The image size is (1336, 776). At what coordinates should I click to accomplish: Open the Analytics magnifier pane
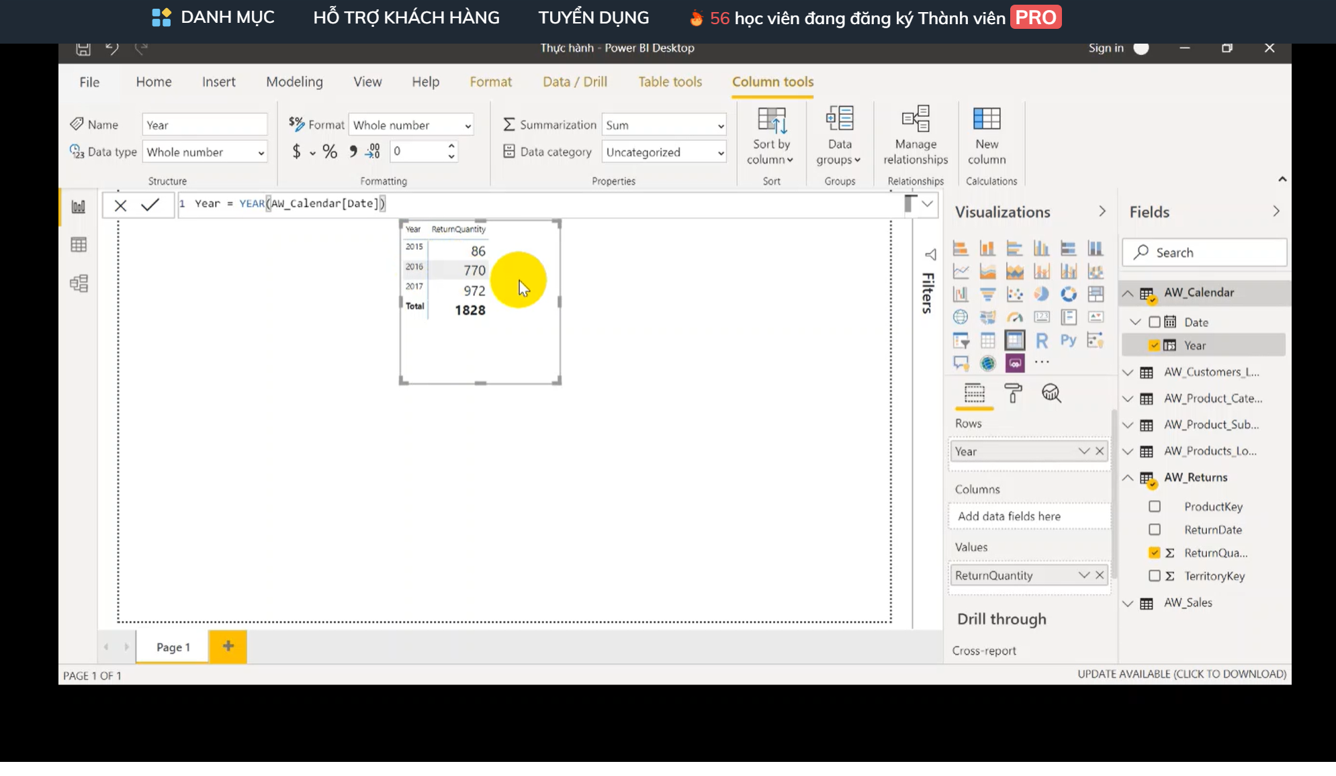(1051, 393)
